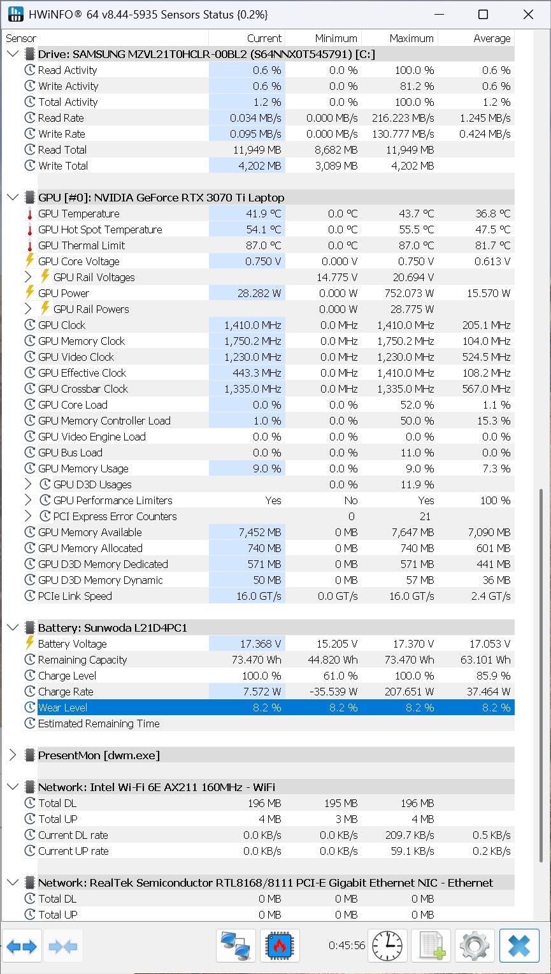Expand the PCI Express Error Counters row
This screenshot has height=974, width=551.
(28, 516)
